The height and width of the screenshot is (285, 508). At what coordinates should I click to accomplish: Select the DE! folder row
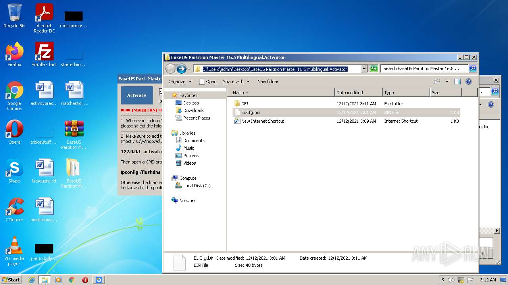pyautogui.click(x=346, y=104)
